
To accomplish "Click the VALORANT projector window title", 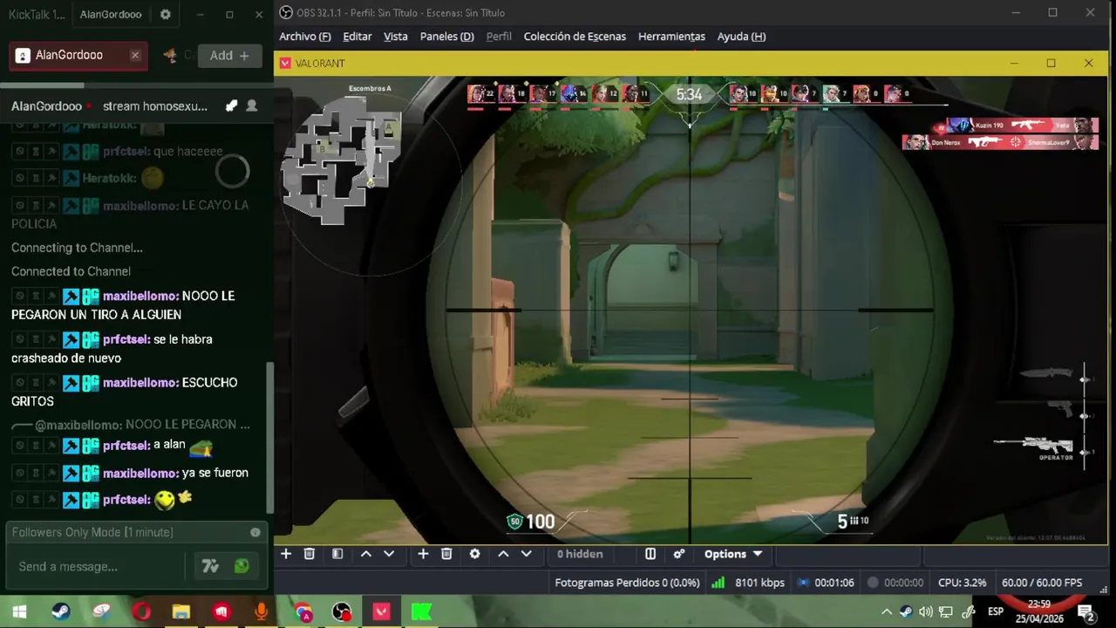I will tap(320, 64).
